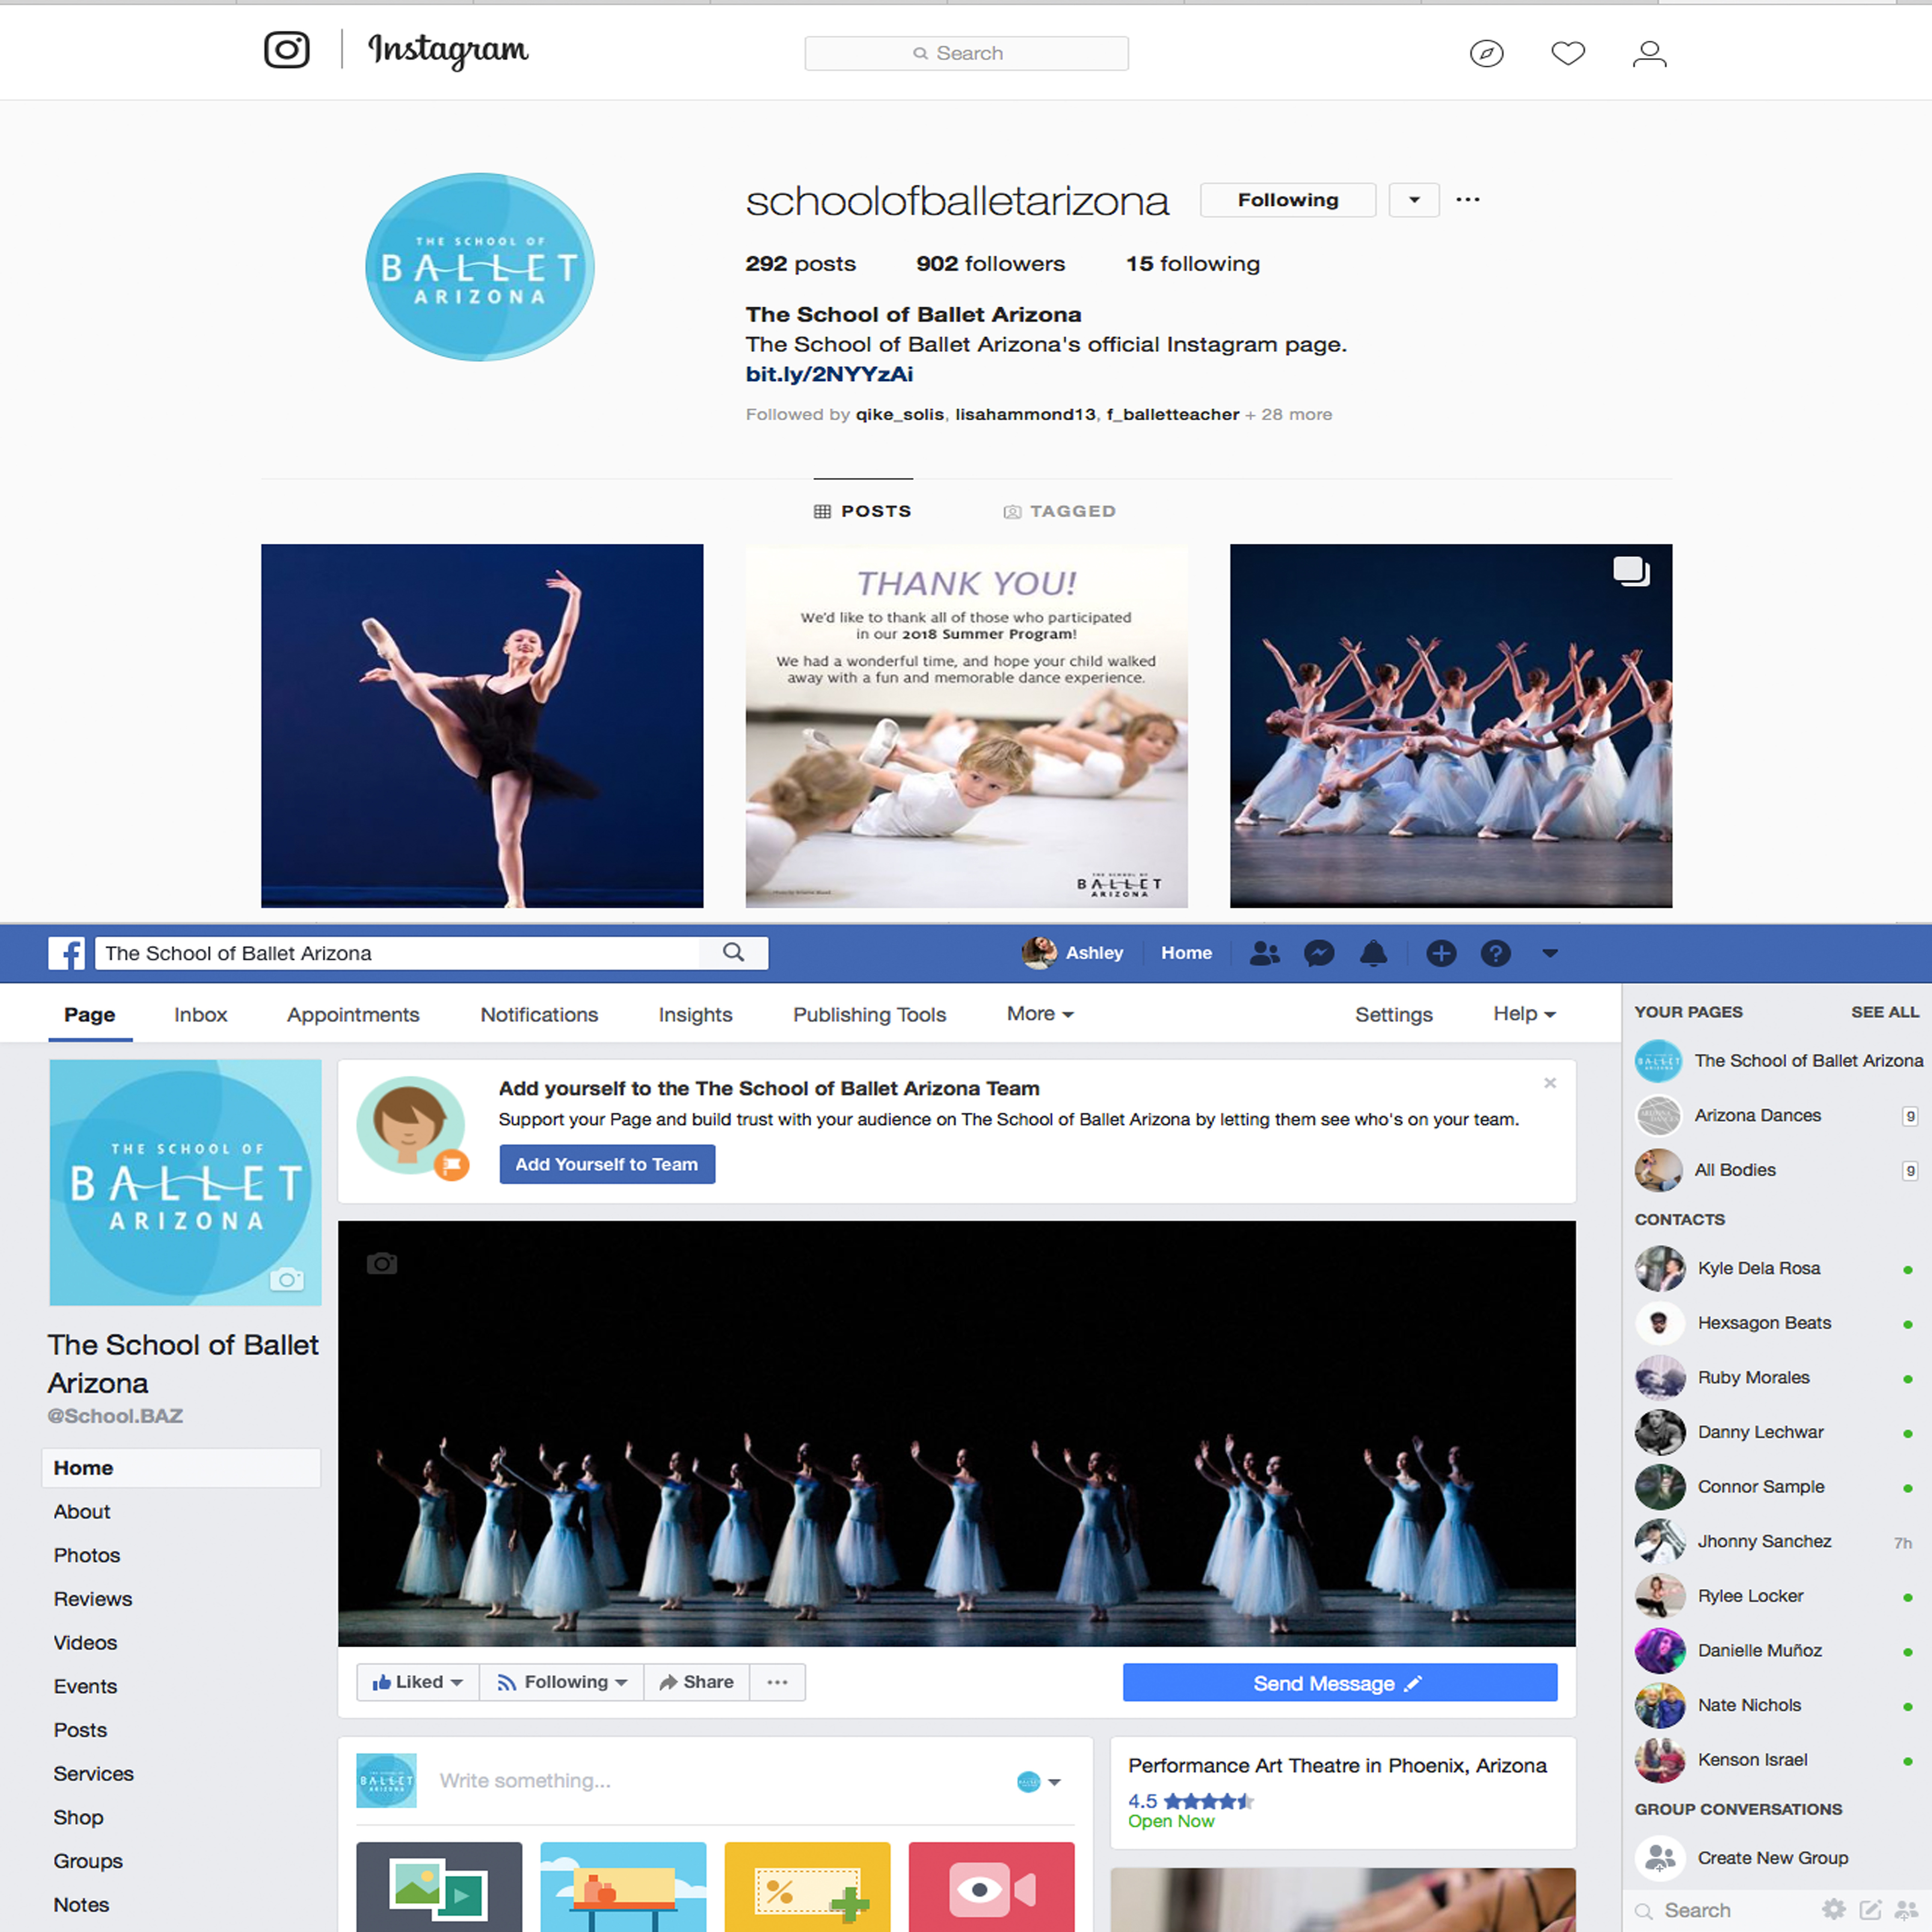
Task: Open the bit.ly/2NYYzAi link
Action: (829, 374)
